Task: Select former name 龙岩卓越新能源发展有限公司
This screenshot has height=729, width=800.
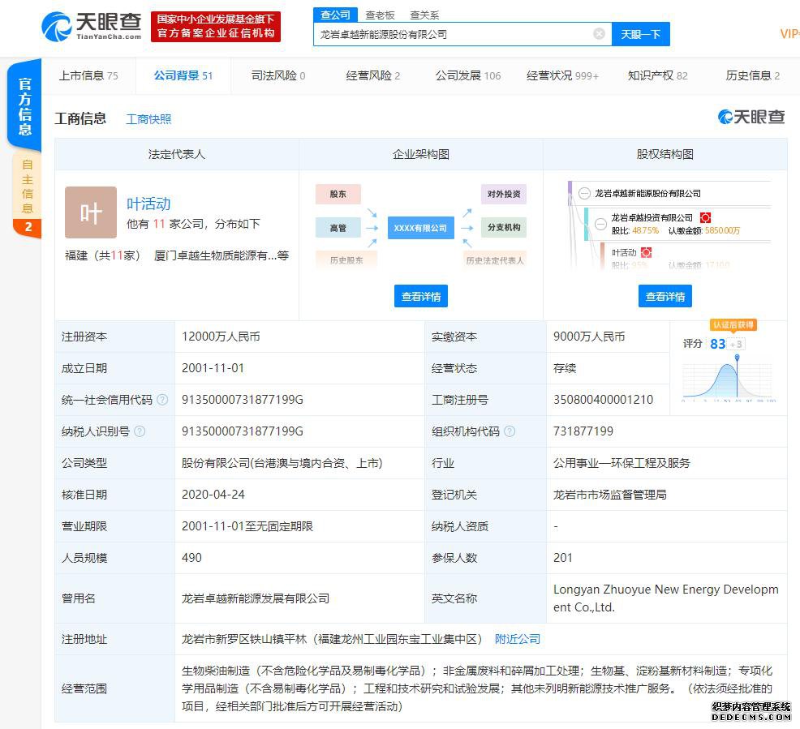Action: [x=256, y=598]
